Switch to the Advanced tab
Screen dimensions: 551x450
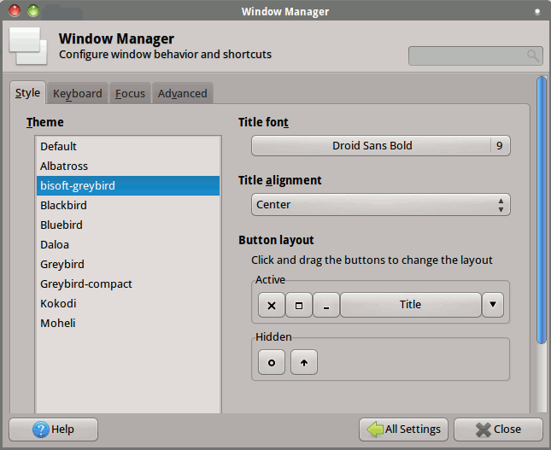pos(182,93)
